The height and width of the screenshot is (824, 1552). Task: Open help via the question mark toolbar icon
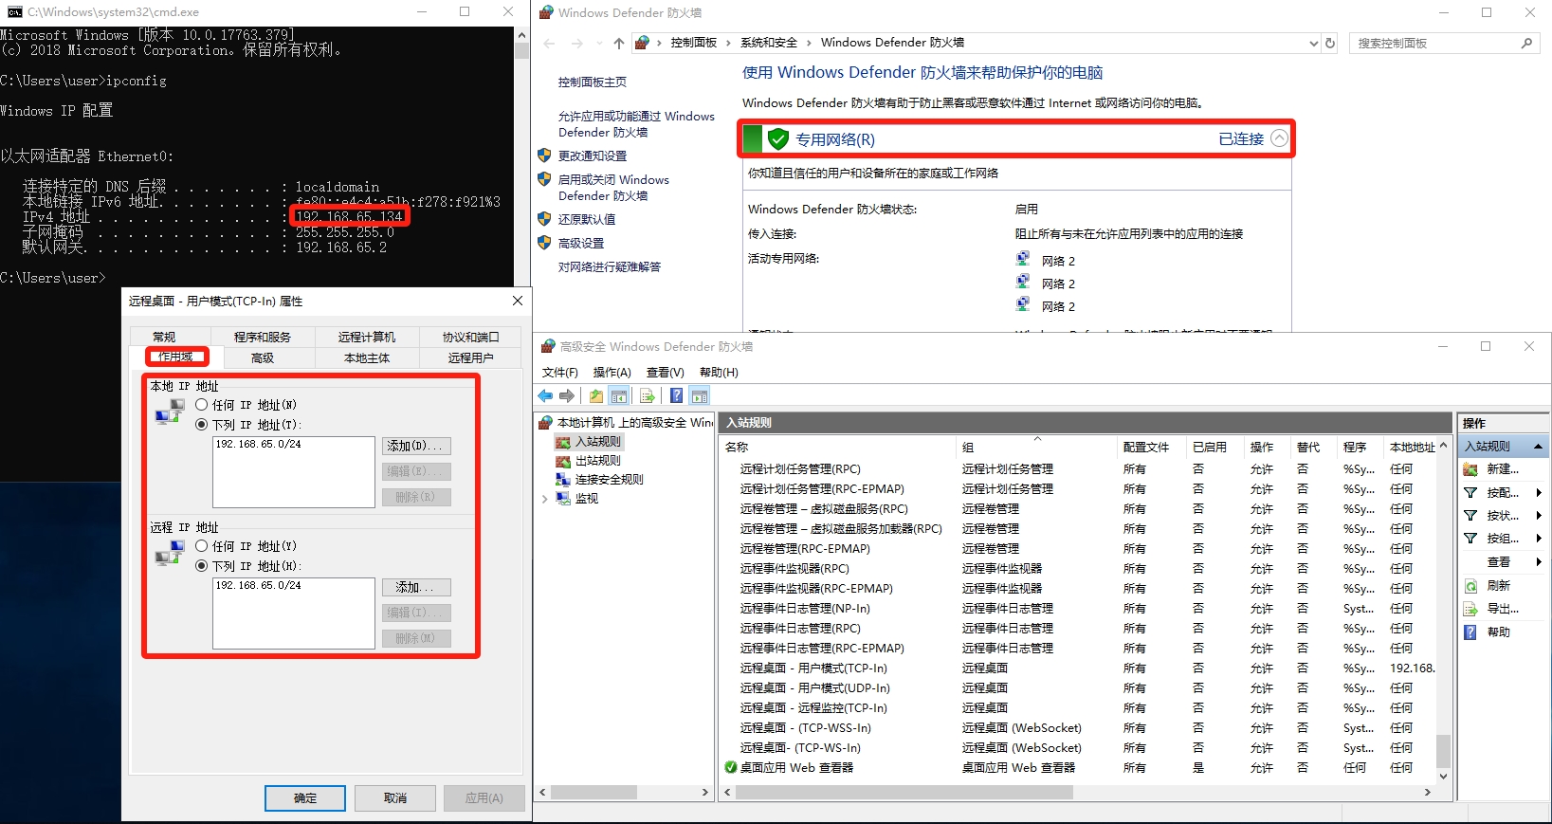(x=677, y=396)
